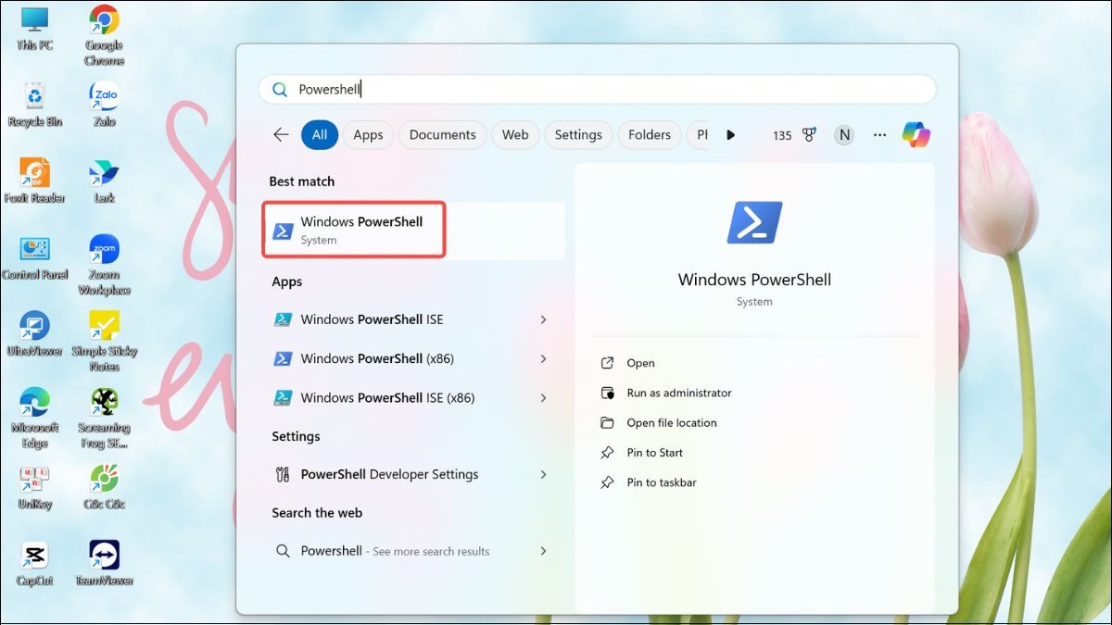The image size is (1112, 625).
Task: Open PowerShell Developer Settings result
Action: pos(414,474)
